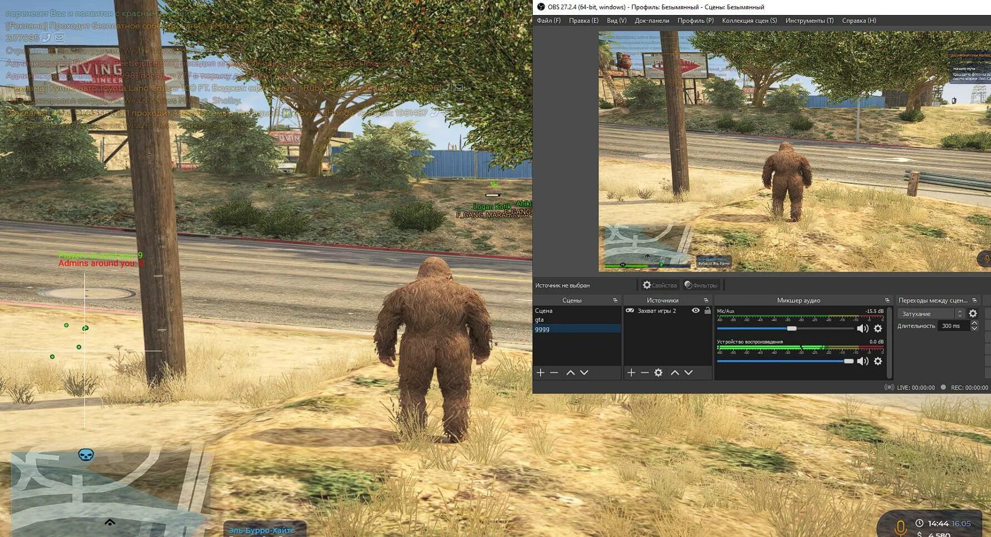Click recording status dot before REC
The width and height of the screenshot is (991, 537).
point(943,387)
